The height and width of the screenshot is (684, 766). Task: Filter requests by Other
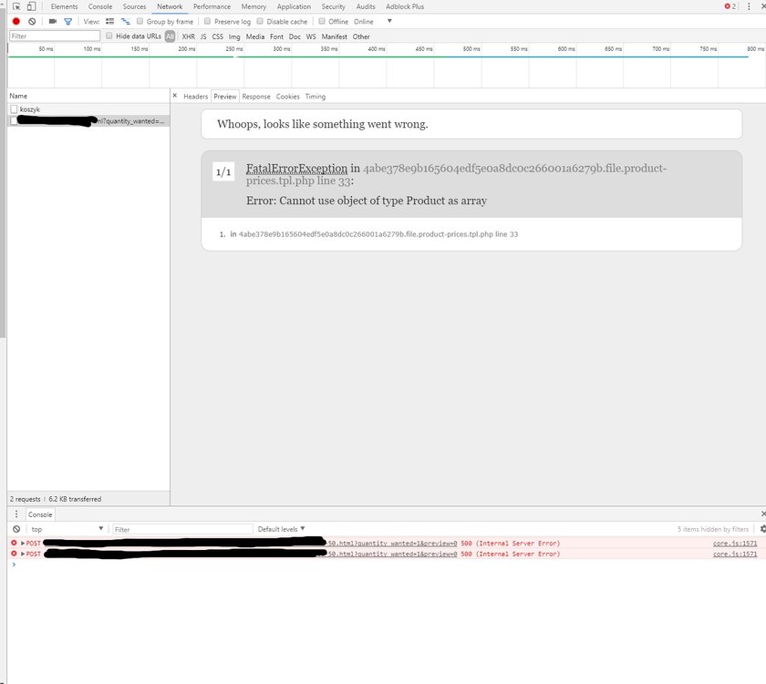click(x=361, y=36)
